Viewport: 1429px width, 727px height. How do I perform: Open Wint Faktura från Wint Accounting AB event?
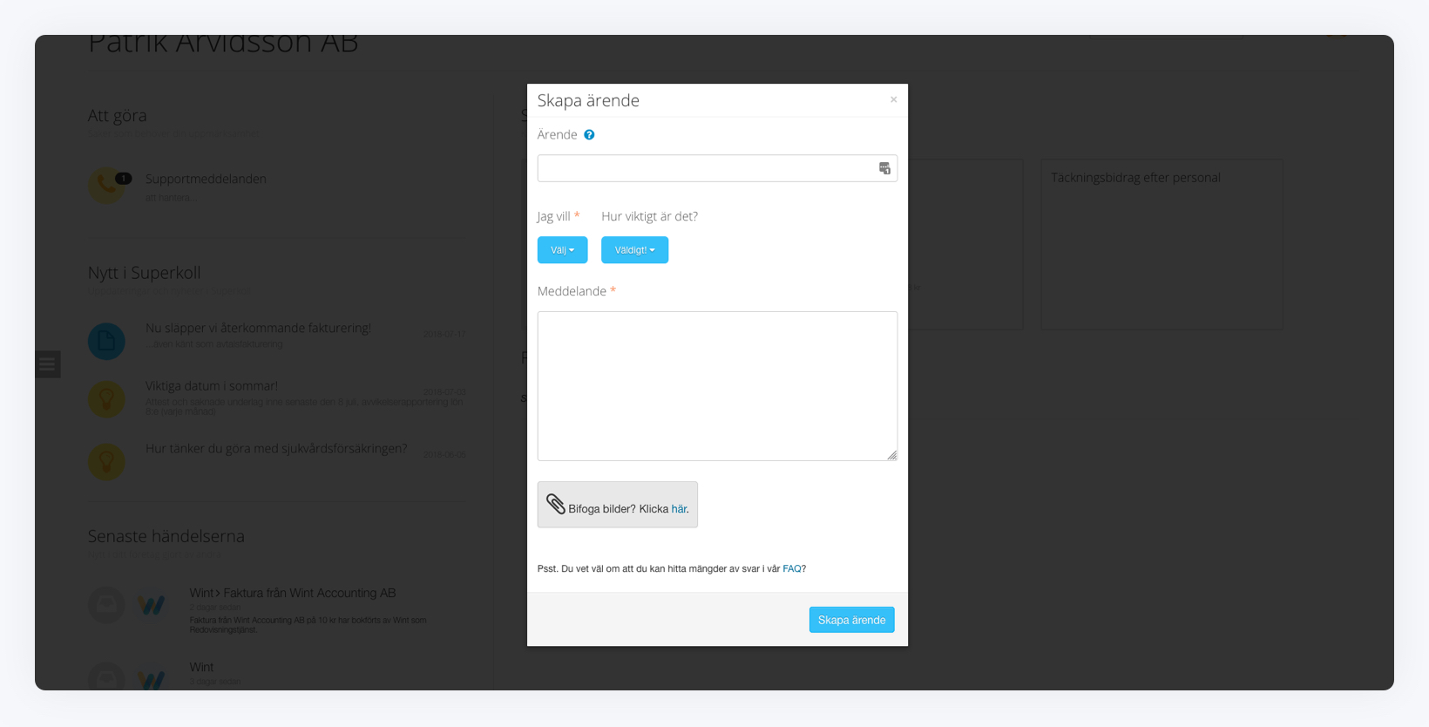click(293, 593)
